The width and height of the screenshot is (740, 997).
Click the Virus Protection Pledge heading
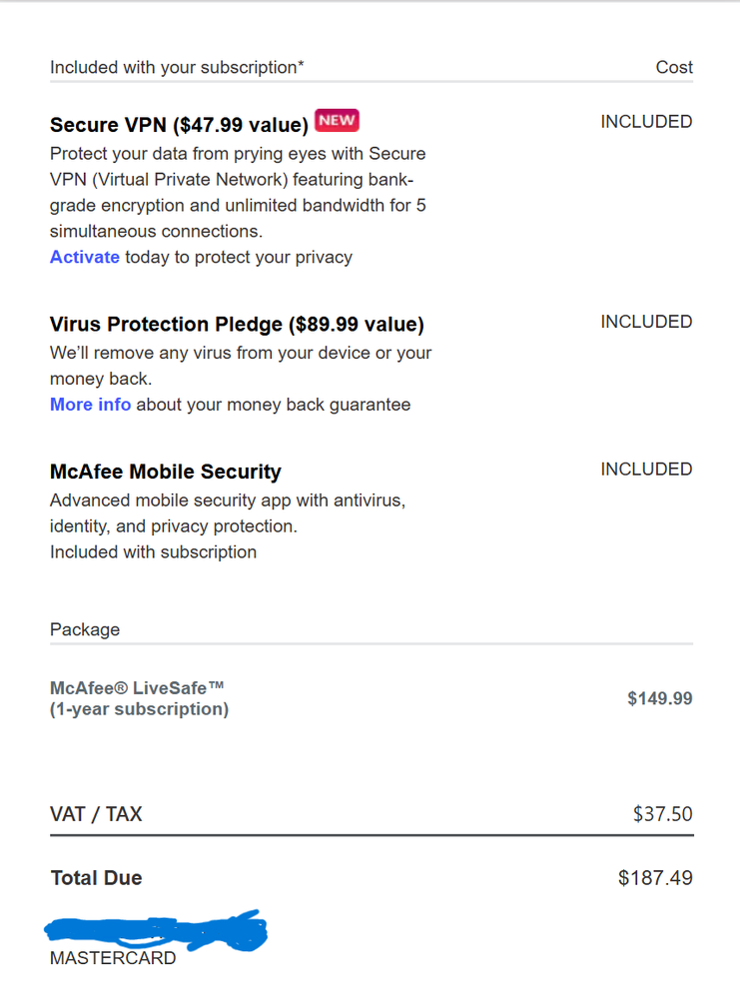237,325
